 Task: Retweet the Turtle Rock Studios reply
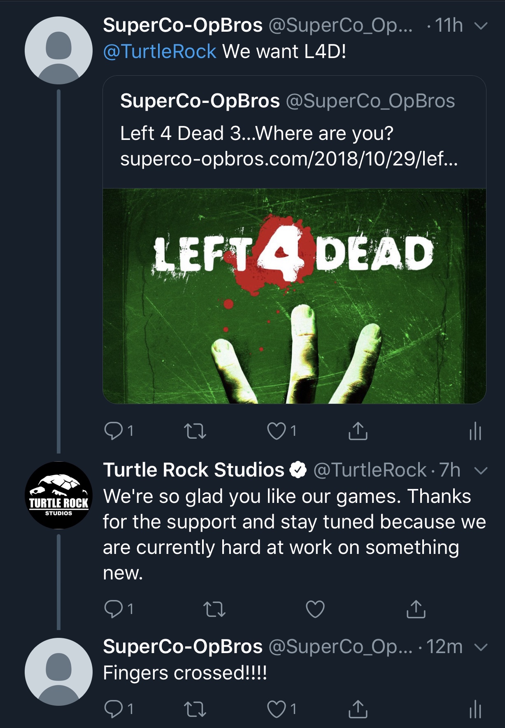214,609
